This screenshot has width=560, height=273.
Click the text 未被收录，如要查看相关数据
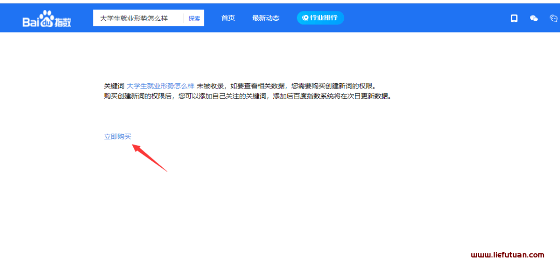pyautogui.click(x=241, y=86)
